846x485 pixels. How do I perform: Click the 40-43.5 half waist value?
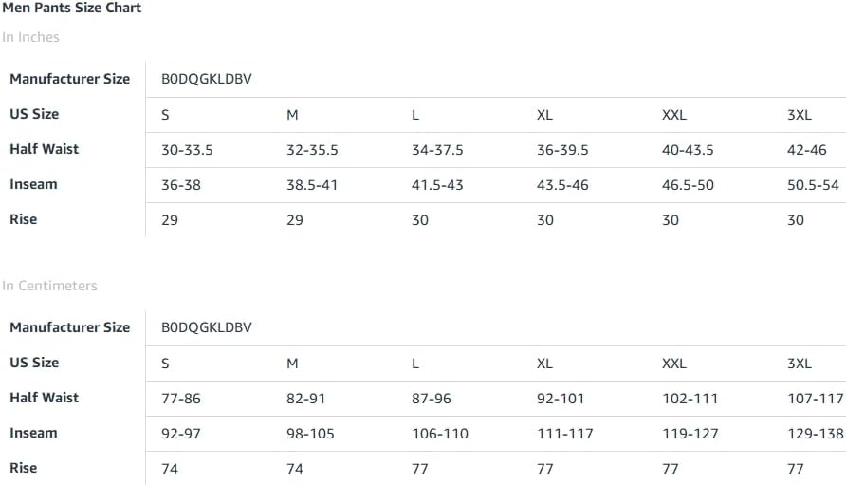coord(688,150)
